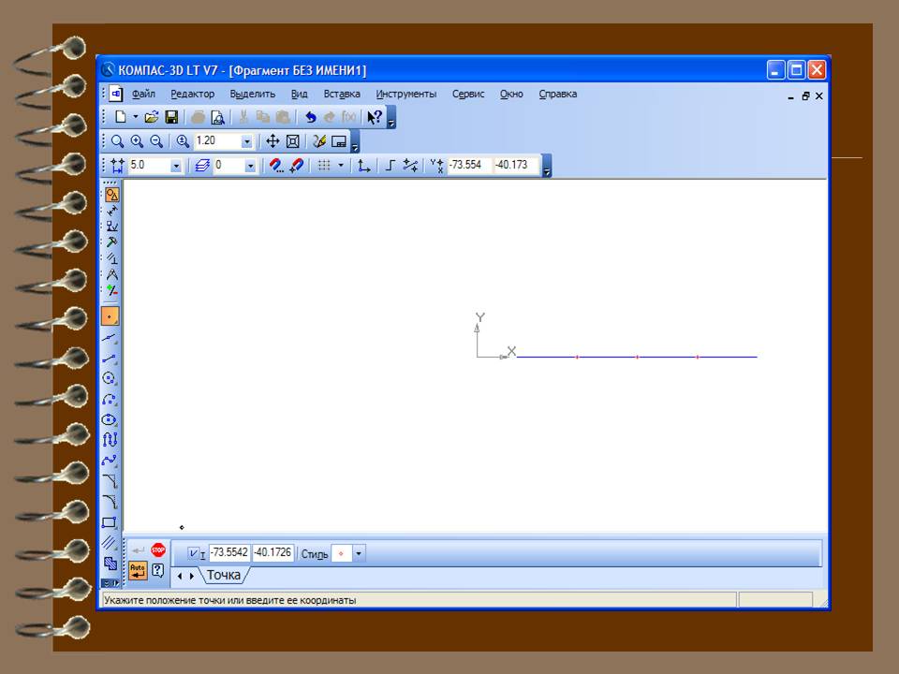Select the Rectangle tool in left toolbar
This screenshot has width=899, height=674.
click(x=110, y=522)
